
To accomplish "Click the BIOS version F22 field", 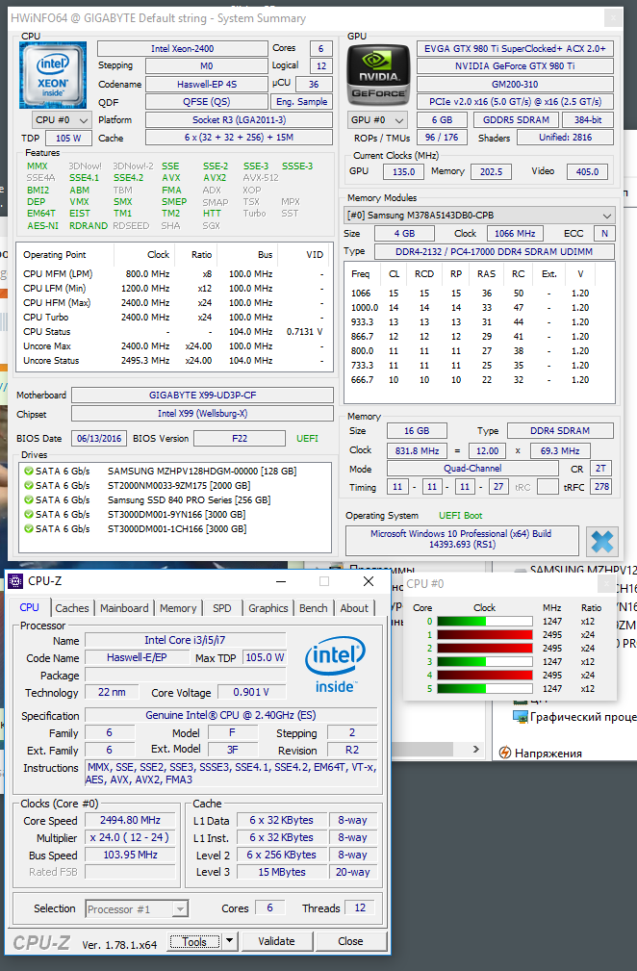I will coord(240,439).
